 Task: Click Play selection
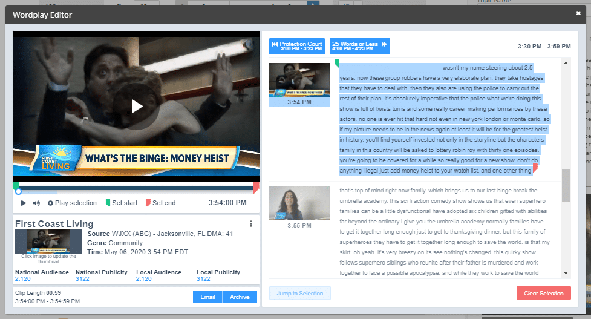[72, 203]
